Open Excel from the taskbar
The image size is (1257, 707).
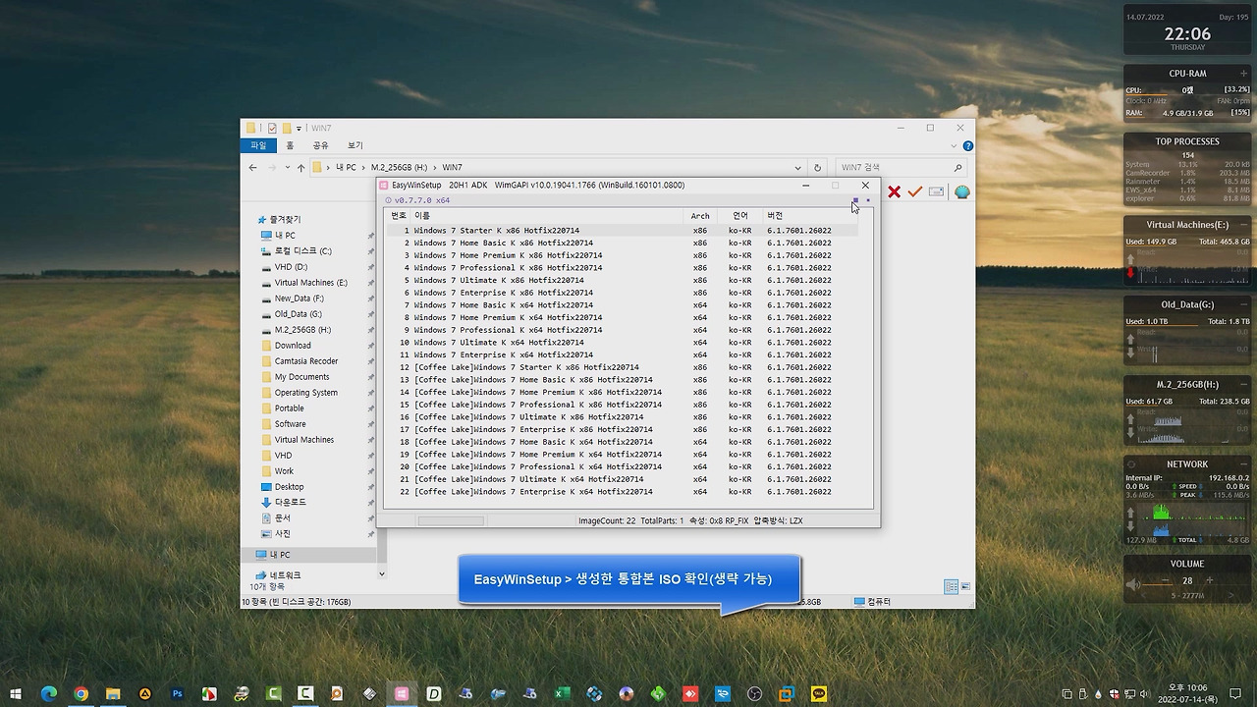(562, 694)
